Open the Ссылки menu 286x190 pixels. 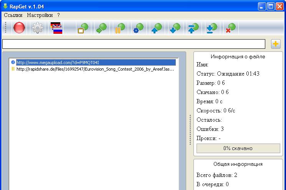(13, 15)
